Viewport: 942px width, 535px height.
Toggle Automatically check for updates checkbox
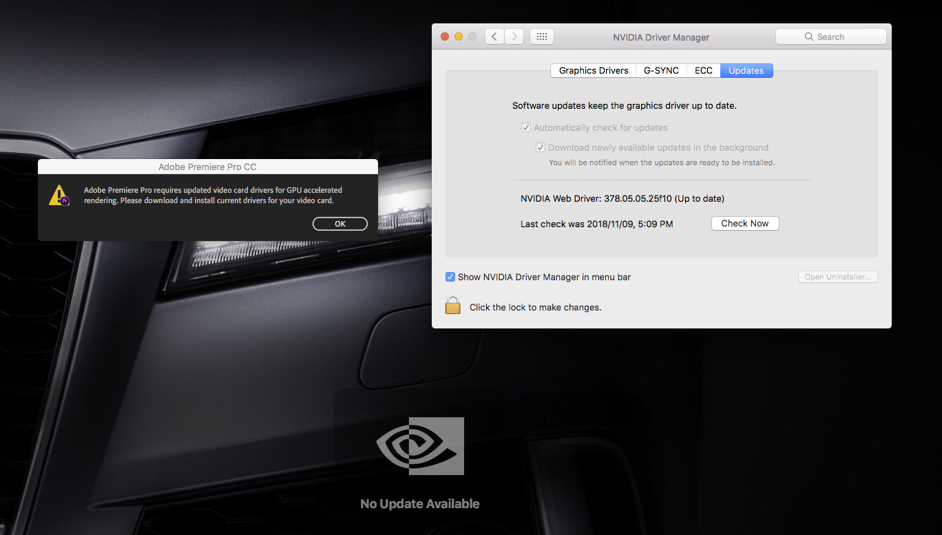pos(526,127)
